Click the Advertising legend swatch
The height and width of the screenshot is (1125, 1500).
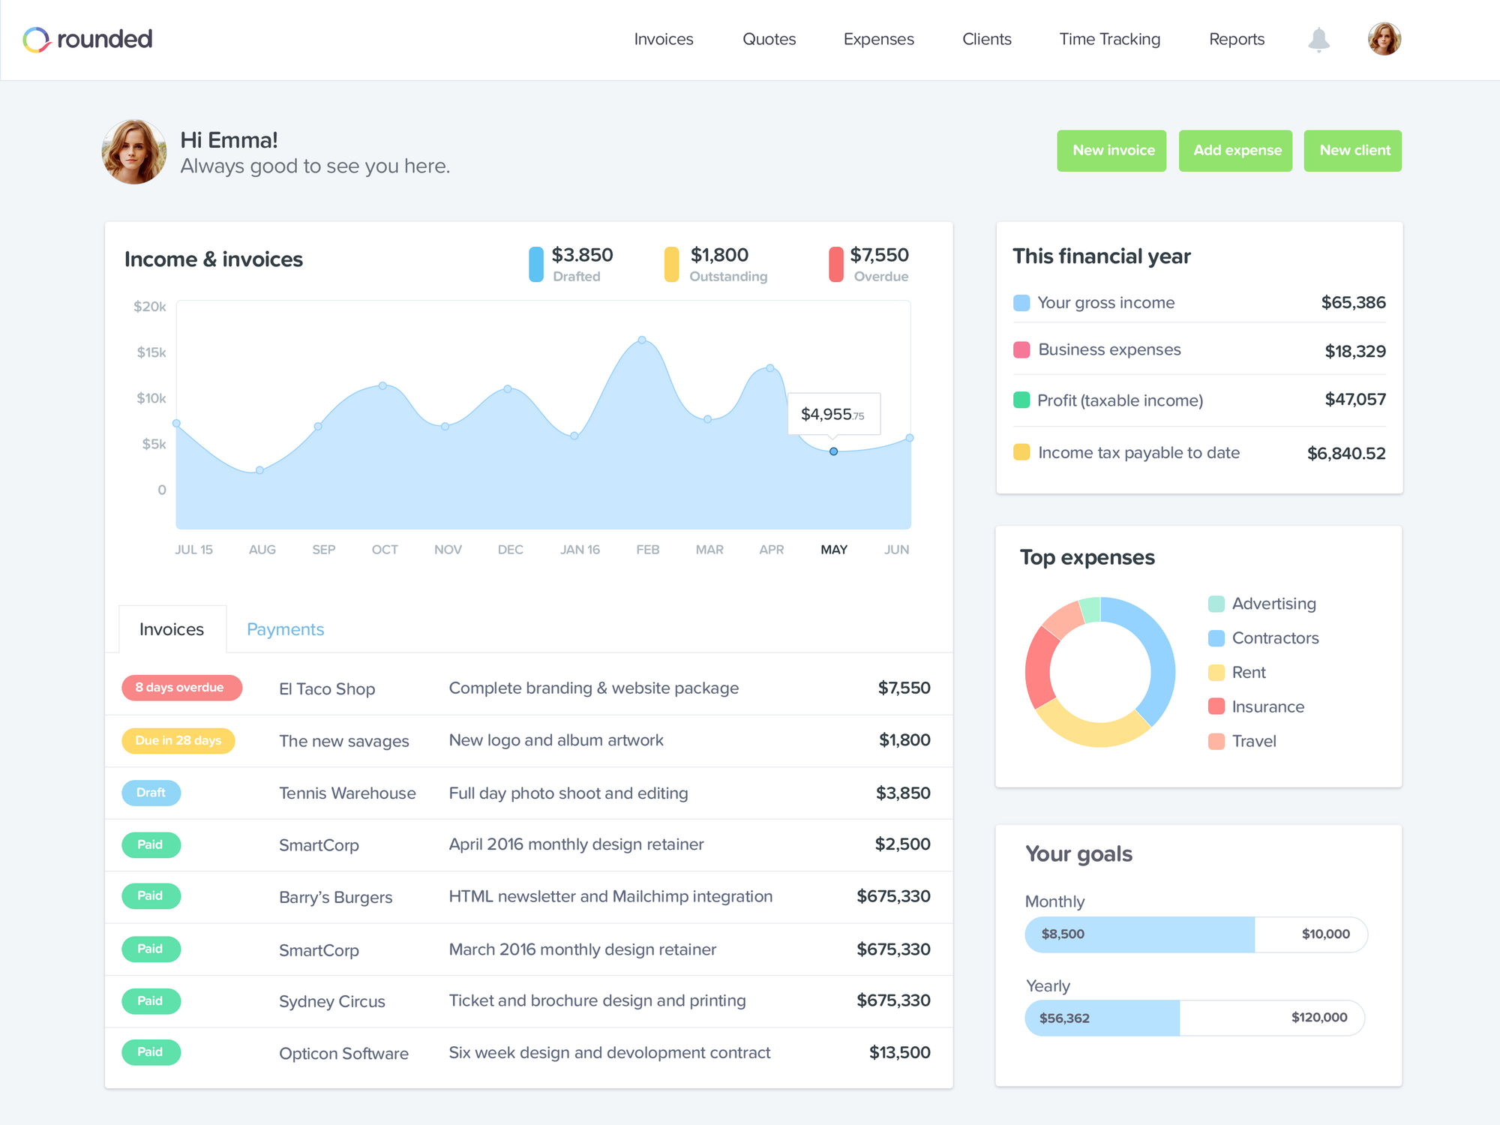(x=1216, y=604)
